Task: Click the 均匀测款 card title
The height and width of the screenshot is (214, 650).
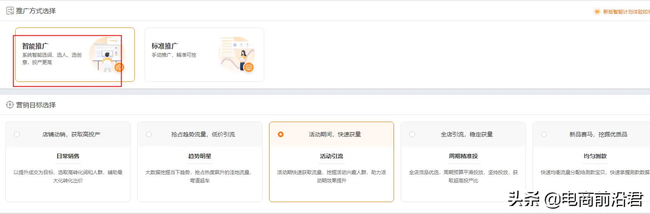Action: tap(595, 156)
